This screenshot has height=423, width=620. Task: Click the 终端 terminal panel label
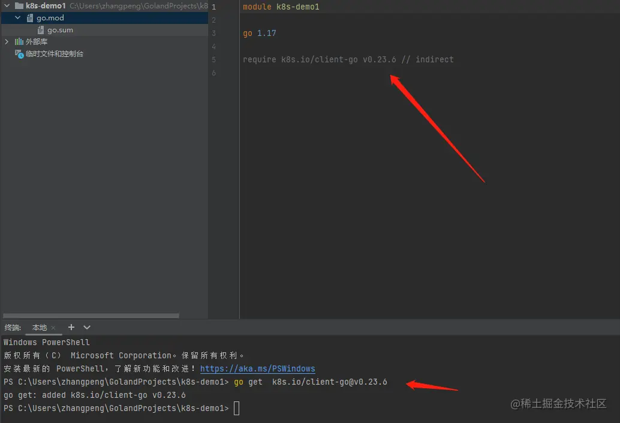point(12,327)
